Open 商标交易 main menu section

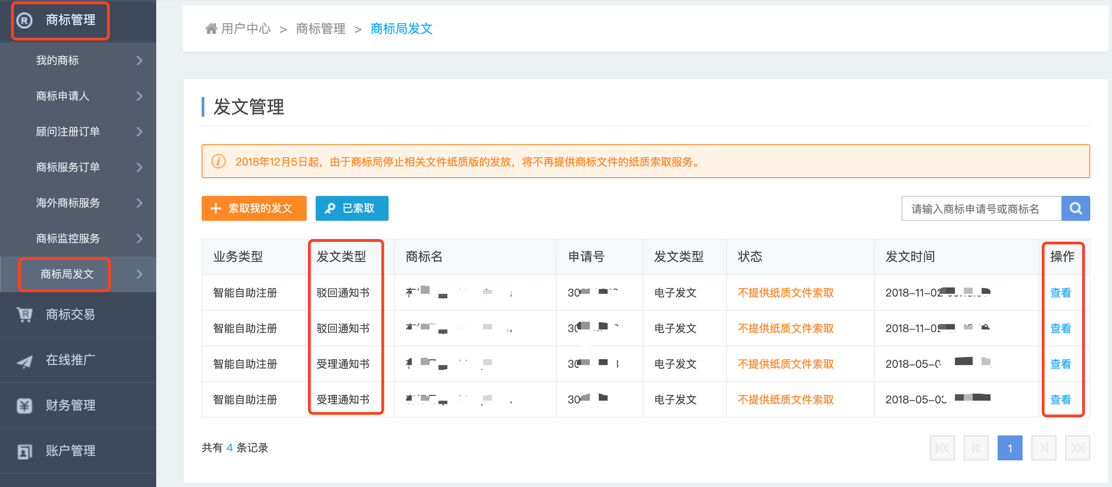click(78, 314)
